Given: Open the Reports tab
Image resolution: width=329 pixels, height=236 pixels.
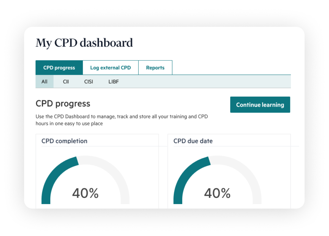Looking at the screenshot, I should click(155, 68).
